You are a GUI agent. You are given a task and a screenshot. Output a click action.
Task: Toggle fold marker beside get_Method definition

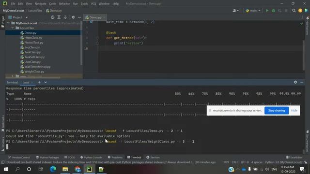pos(97,38)
